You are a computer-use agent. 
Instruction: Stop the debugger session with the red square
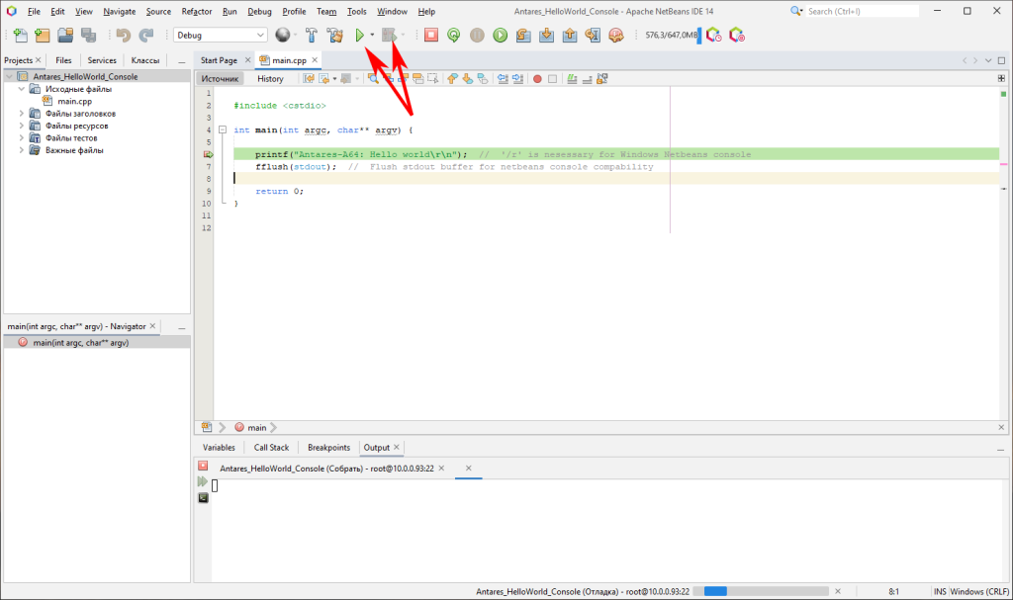431,36
